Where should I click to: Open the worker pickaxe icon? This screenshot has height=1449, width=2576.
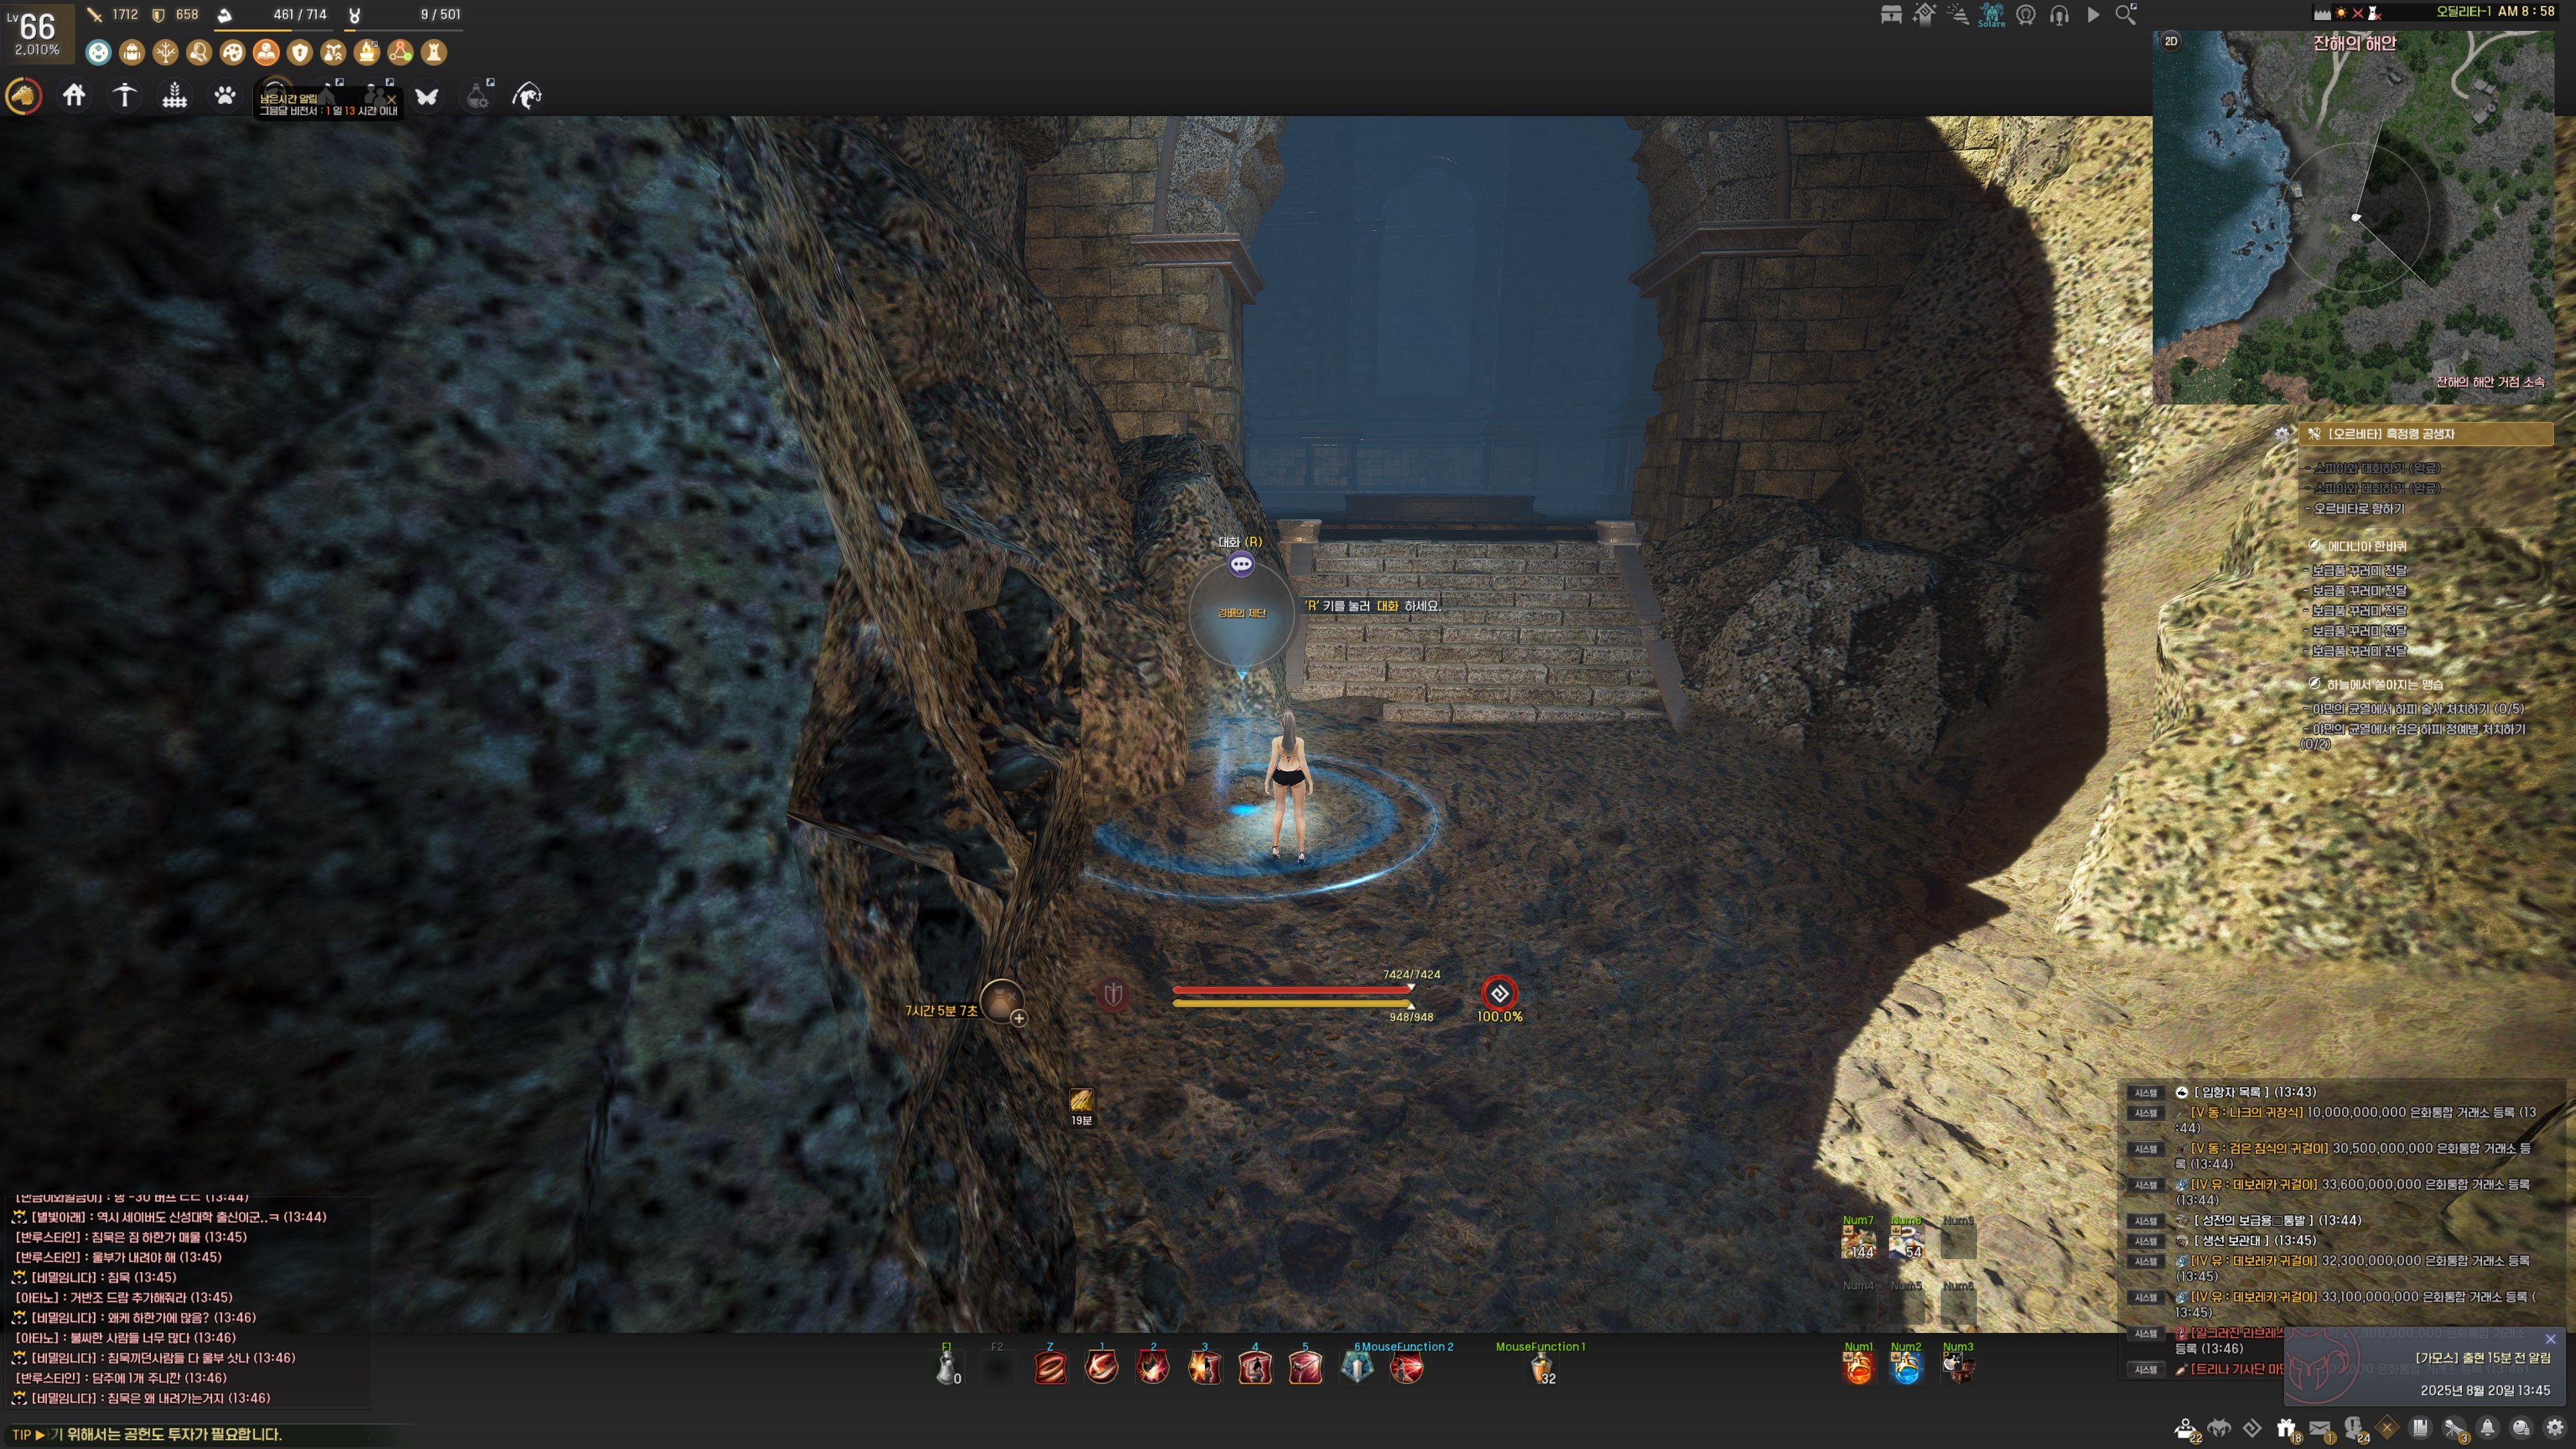pyautogui.click(x=124, y=96)
